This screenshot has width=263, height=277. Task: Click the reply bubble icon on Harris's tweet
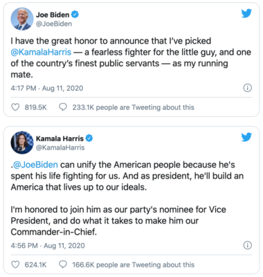[63, 265]
